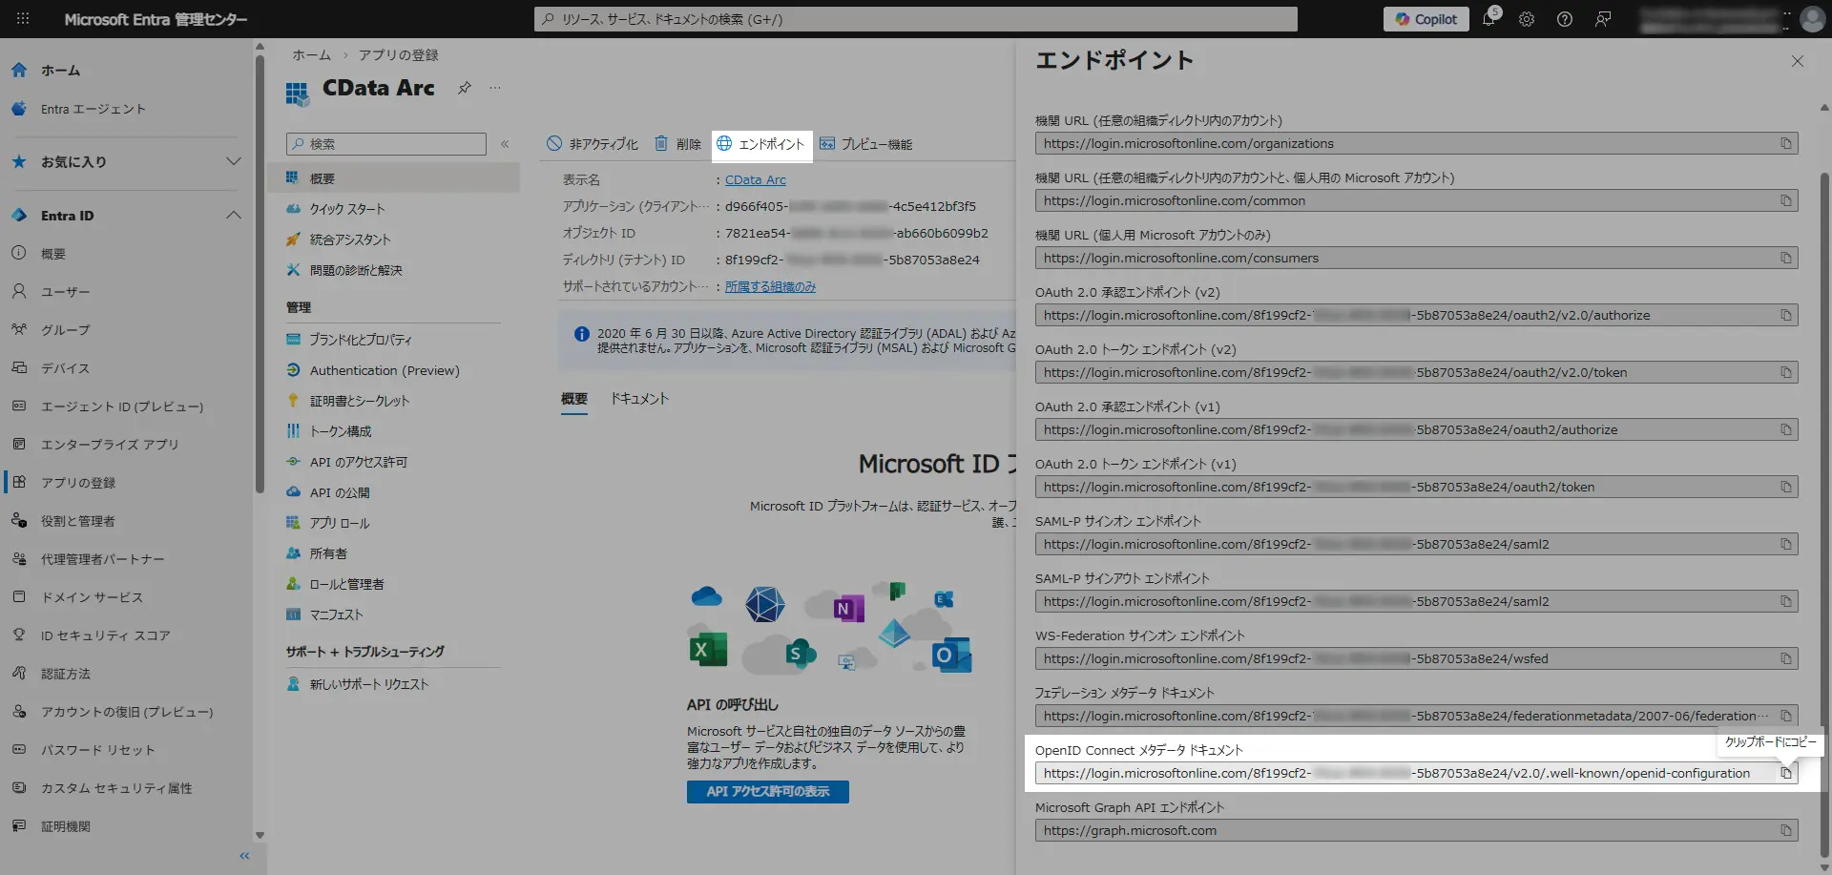Open the Copilot button
1832x875 pixels.
click(1426, 19)
